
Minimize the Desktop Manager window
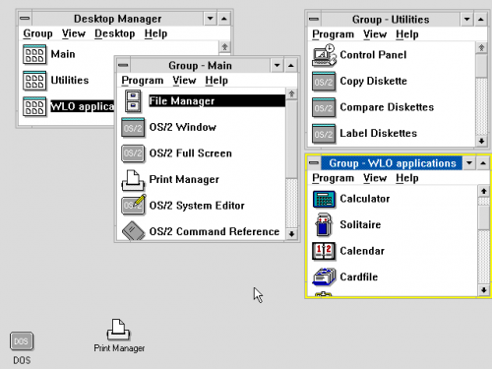211,19
